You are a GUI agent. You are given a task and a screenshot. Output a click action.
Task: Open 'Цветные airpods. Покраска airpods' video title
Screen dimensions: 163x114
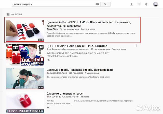click(x=80, y=70)
